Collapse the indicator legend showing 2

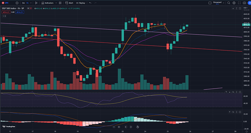pos(4,16)
